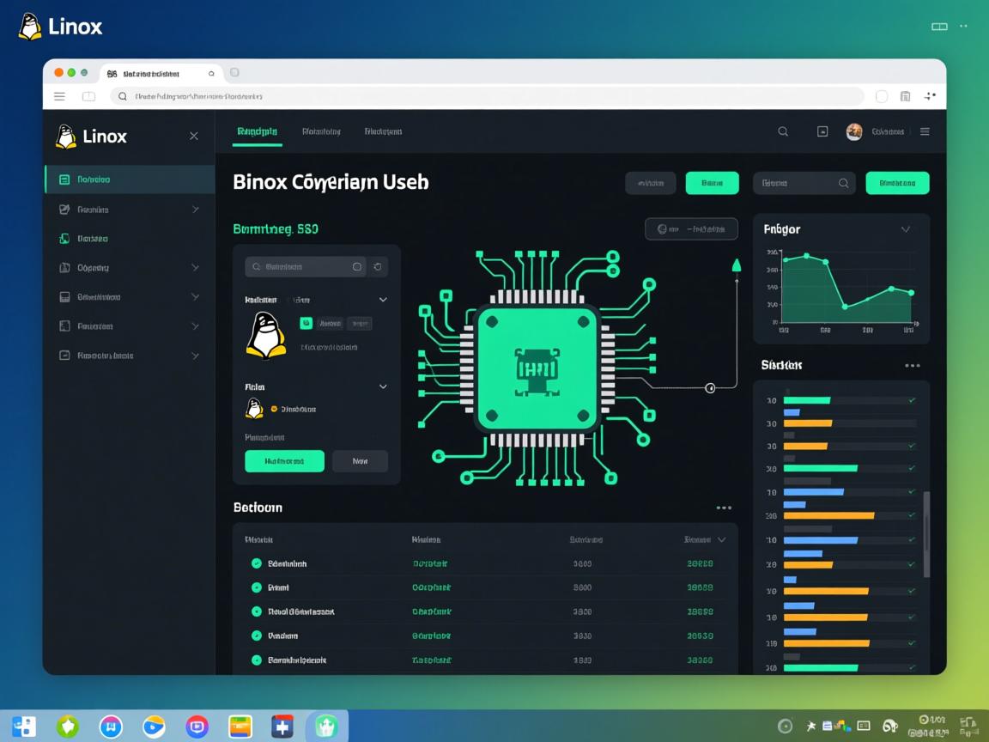
Task: Switch to the first highlighted navigation tab
Action: 257,131
